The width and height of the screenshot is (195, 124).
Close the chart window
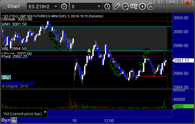[x=188, y=3]
